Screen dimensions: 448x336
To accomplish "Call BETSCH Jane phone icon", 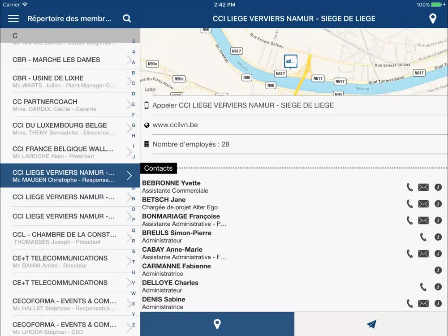I will click(x=410, y=204).
